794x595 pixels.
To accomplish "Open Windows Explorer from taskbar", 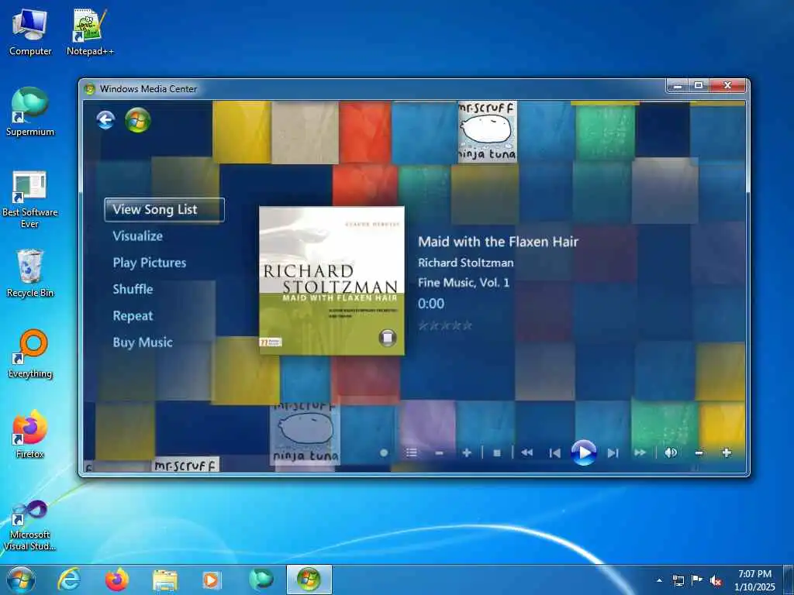I will 164,580.
